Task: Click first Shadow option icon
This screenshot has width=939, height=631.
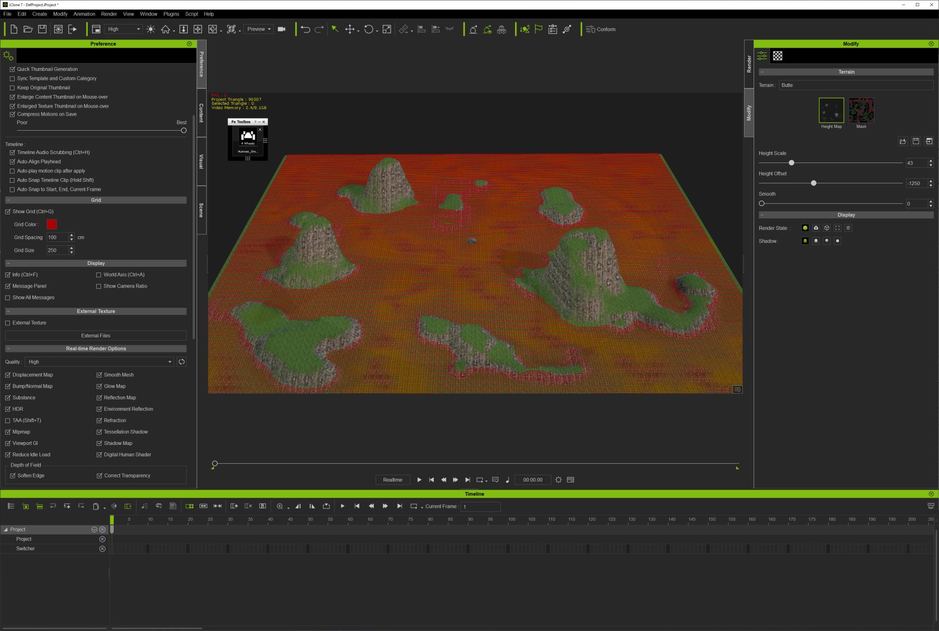Action: 805,241
